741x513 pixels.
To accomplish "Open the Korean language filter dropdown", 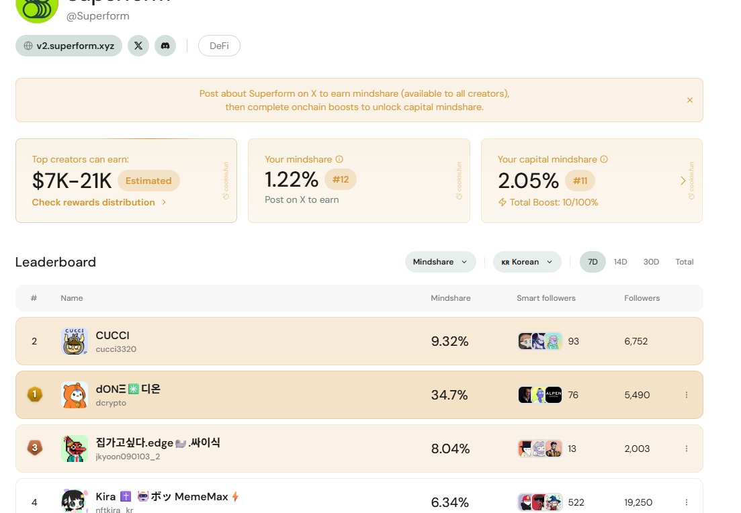I will click(527, 262).
